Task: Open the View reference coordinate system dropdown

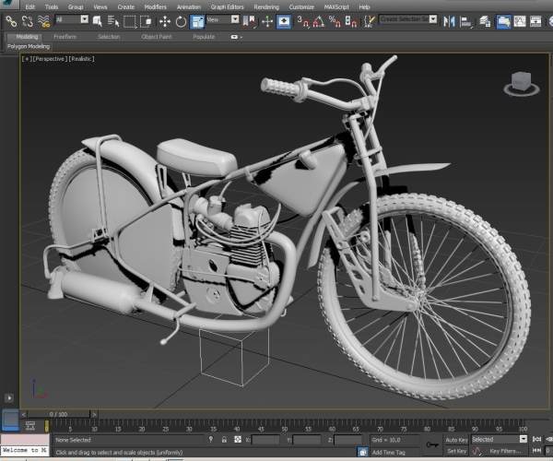Action: 223,19
